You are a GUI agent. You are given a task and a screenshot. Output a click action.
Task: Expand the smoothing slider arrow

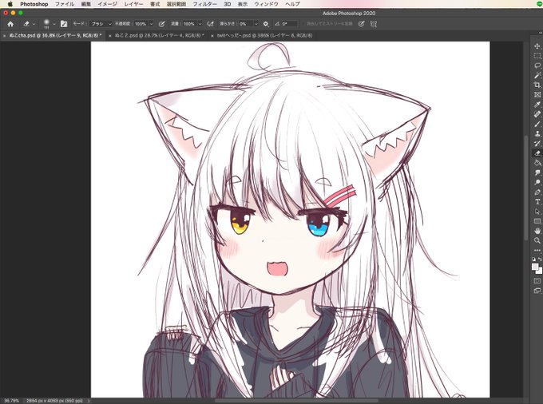(x=256, y=24)
